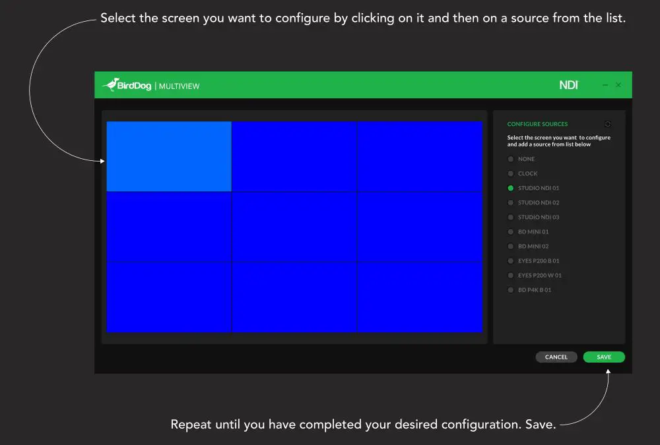Click the refresh sources icon

(608, 124)
